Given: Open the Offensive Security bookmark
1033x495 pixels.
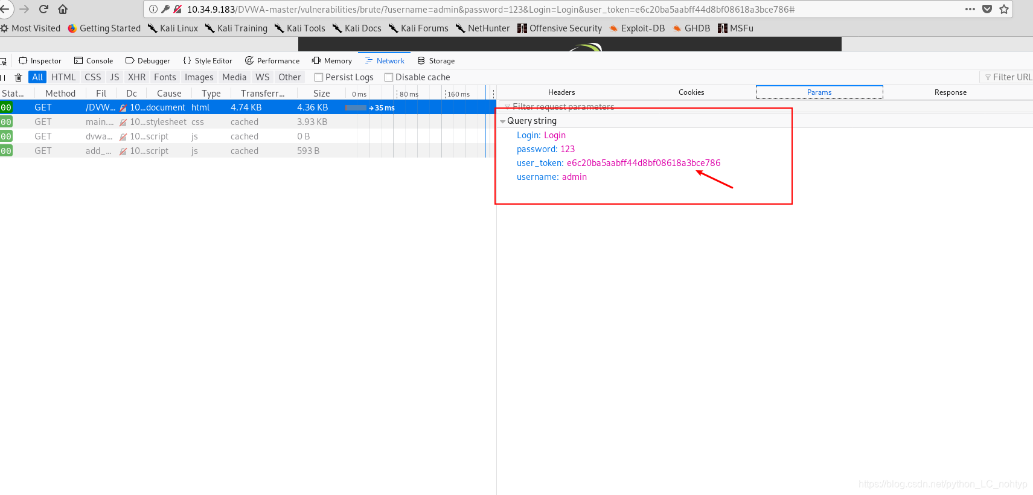Looking at the screenshot, I should [x=560, y=28].
